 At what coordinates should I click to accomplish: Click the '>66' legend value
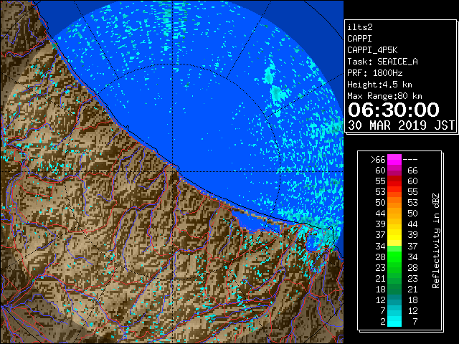378,160
